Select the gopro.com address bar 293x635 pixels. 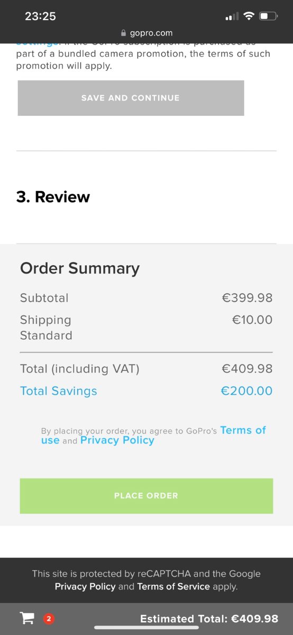tap(146, 33)
